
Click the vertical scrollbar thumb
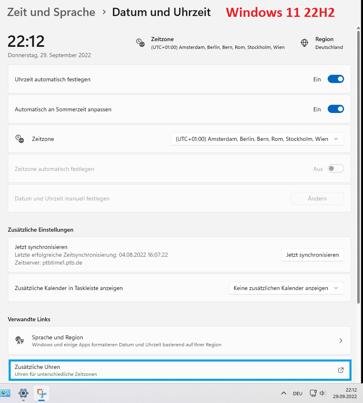(358, 167)
